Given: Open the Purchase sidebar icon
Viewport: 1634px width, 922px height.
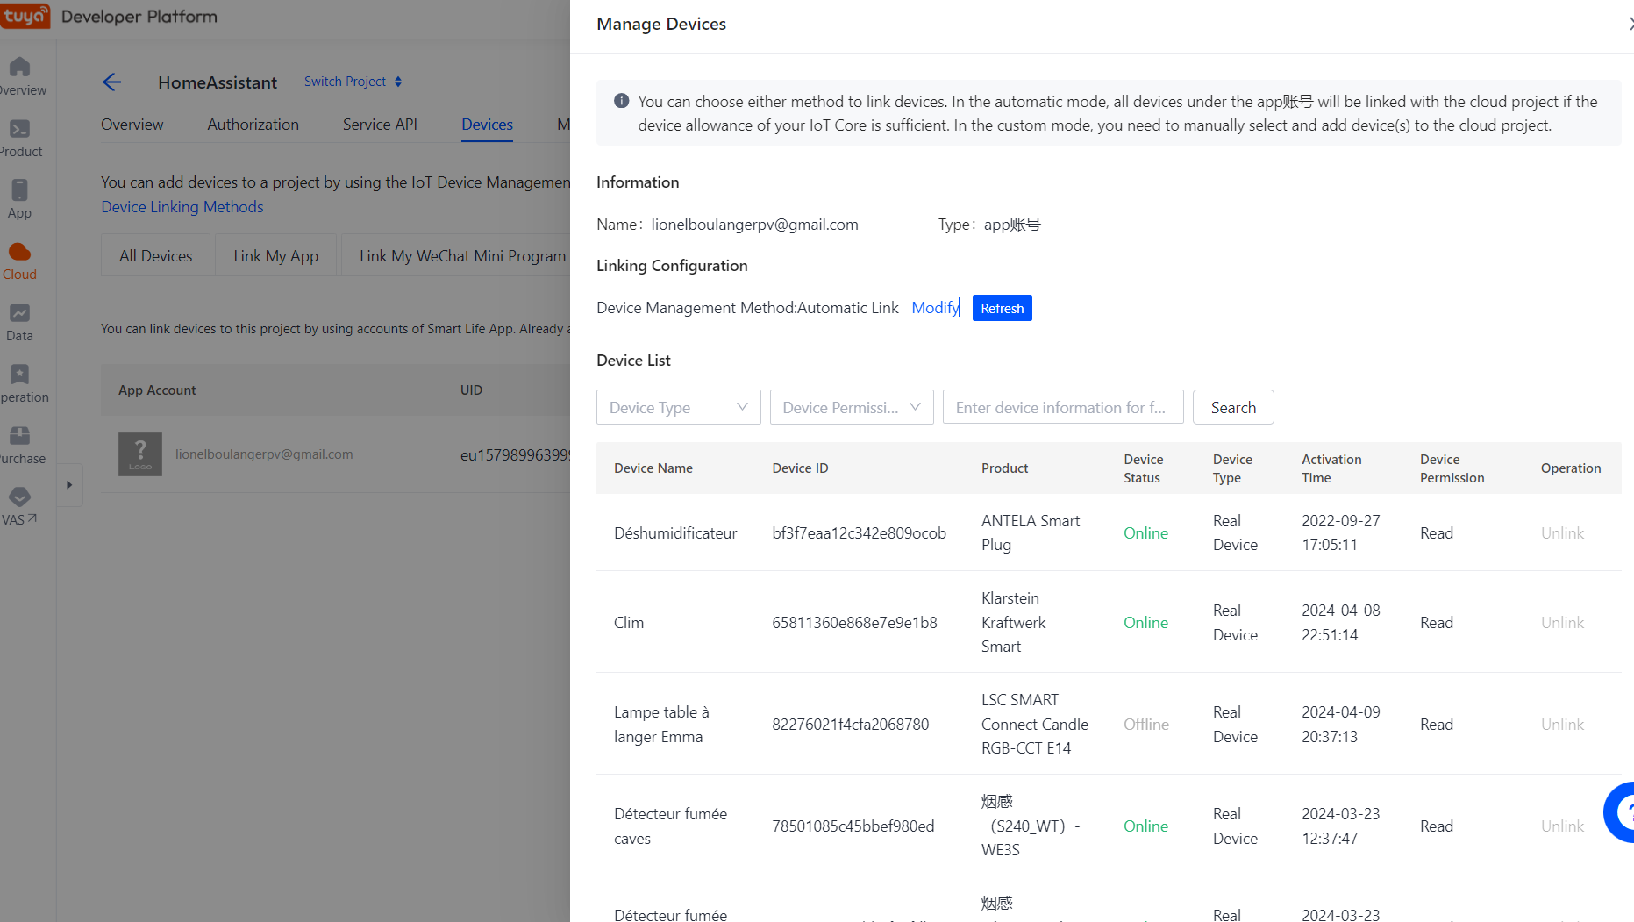Looking at the screenshot, I should tap(19, 436).
